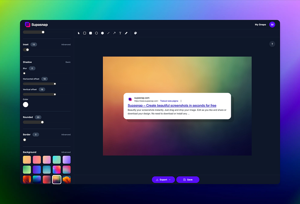The height and width of the screenshot is (204, 300).
Task: Switch Shadow to Basic mode
Action: tap(68, 62)
